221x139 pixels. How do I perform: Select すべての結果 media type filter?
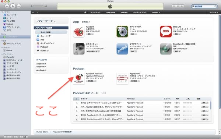point(51,32)
